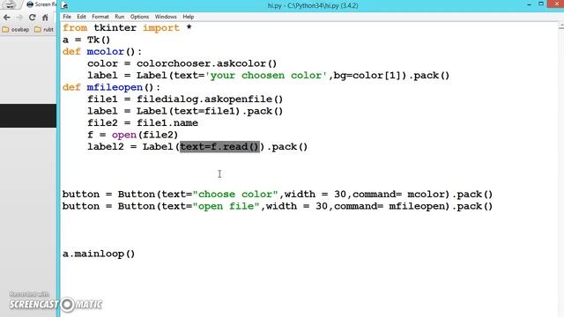564x317 pixels.
Task: Click 'command= mfileopen' in the second Button line
Action: pyautogui.click(x=390, y=206)
